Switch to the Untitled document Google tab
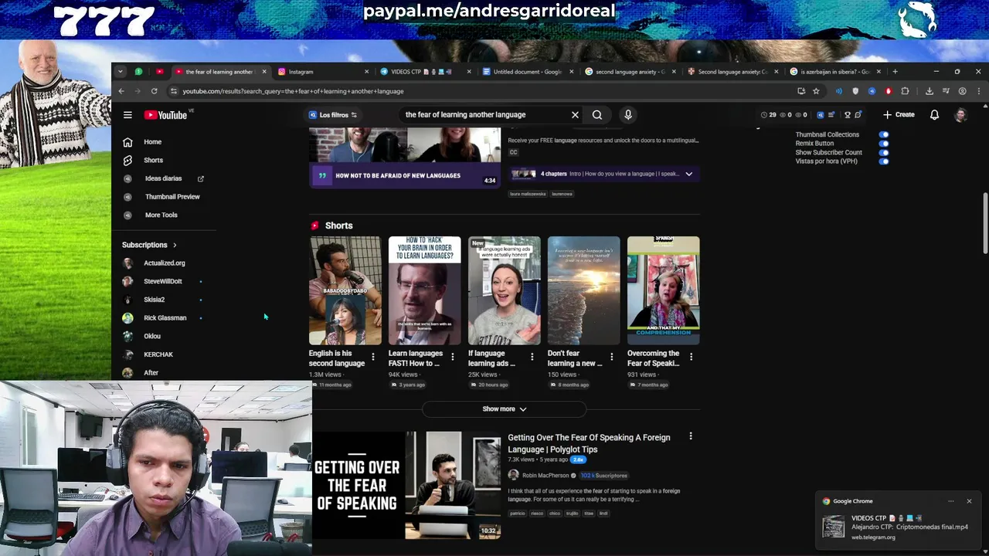989x556 pixels. point(527,72)
